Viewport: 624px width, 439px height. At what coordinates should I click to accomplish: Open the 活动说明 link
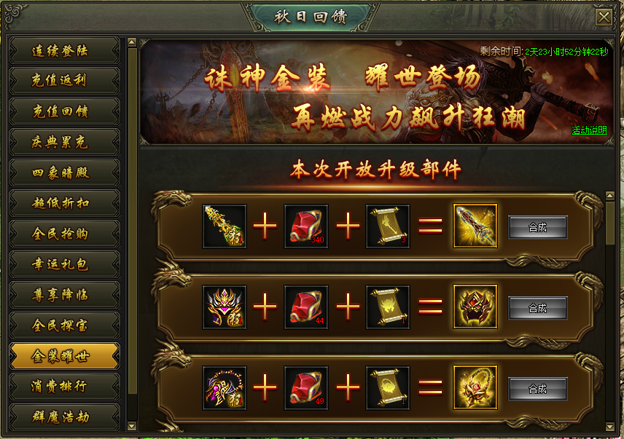click(x=589, y=130)
